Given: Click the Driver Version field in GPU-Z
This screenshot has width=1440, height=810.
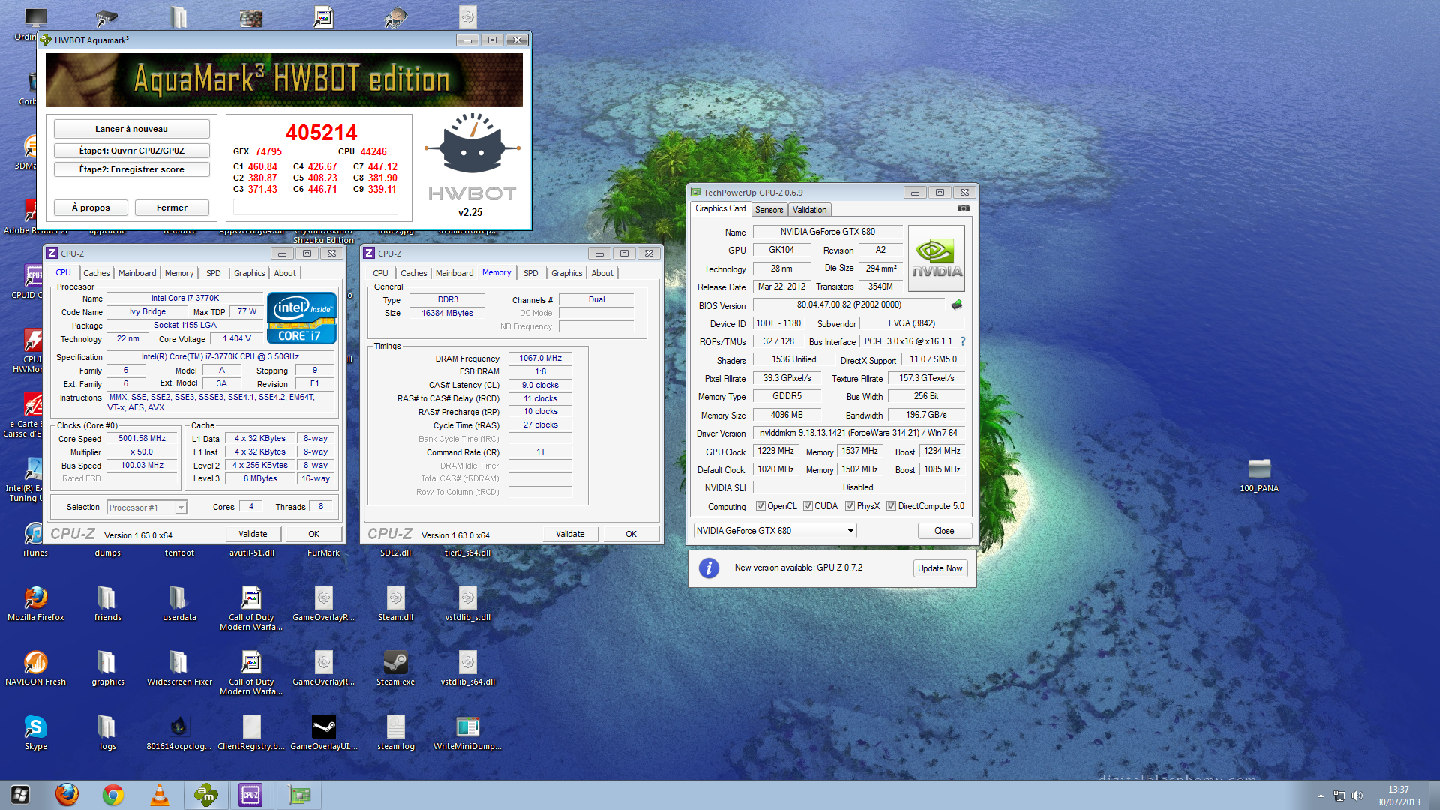Looking at the screenshot, I should tap(858, 433).
